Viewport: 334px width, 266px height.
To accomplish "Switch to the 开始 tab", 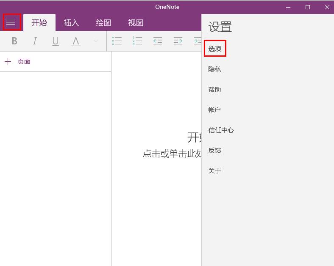I will (x=39, y=22).
